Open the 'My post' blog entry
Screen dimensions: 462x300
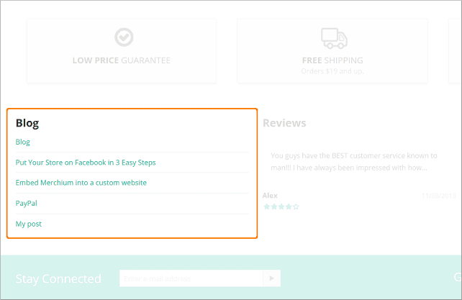pos(29,224)
